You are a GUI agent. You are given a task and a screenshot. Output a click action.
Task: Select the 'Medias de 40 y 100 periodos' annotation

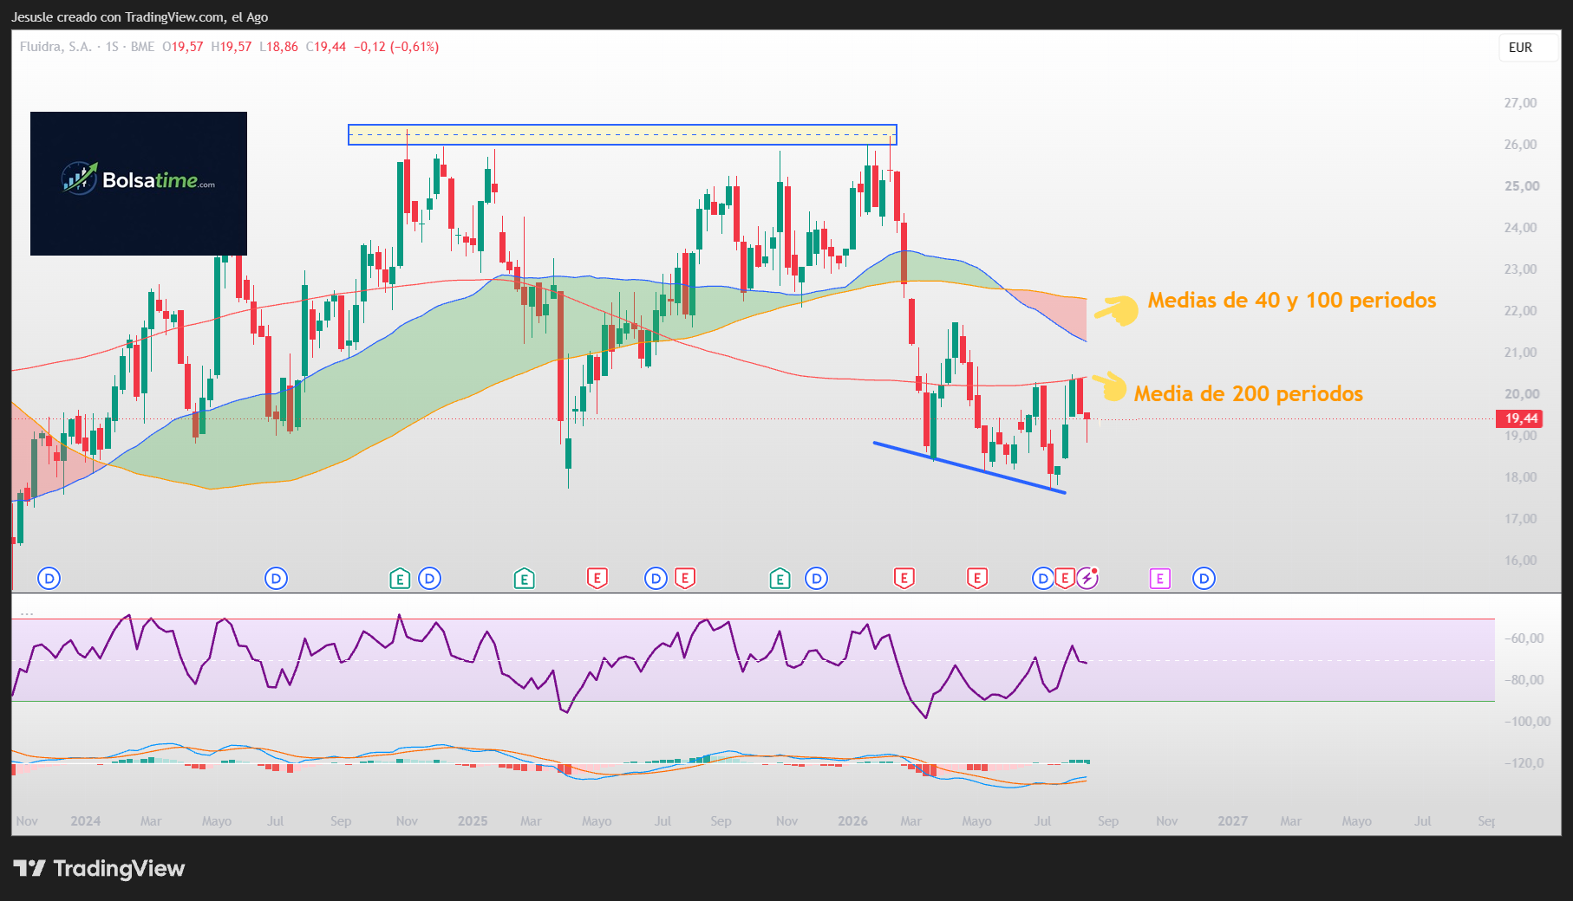coord(1292,301)
